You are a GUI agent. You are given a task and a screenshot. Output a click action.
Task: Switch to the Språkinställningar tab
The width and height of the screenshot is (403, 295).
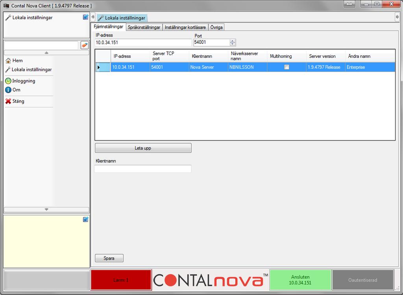tap(144, 27)
